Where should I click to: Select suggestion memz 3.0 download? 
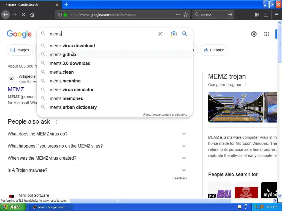click(x=115, y=63)
